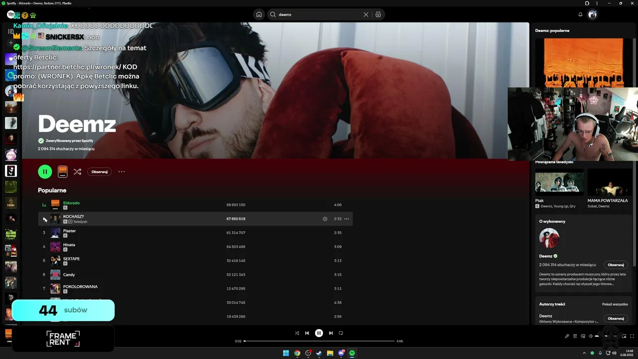Follow Deemz in the Autorzy treści section
638x359 pixels.
616,319
